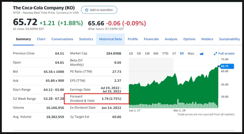Viewport: 244px width, 134px height.
Task: Add Coca-Cola to watchlist
Action: pyautogui.click(x=99, y=10)
